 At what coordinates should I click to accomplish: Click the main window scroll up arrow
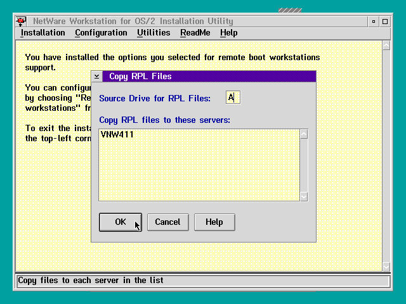click(x=386, y=46)
